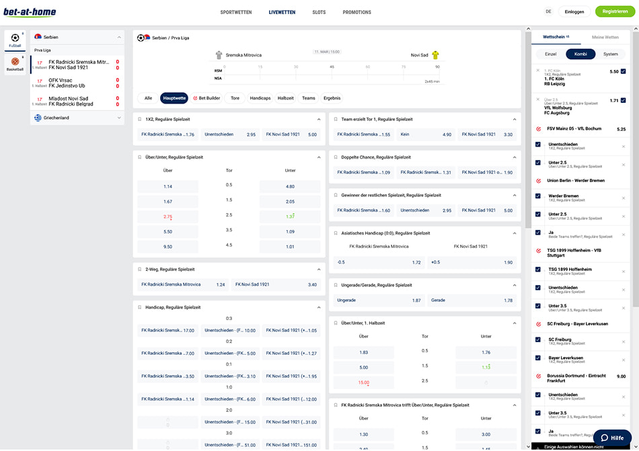Select the System bet type
Screen dimensions: 639x451
(x=611, y=54)
